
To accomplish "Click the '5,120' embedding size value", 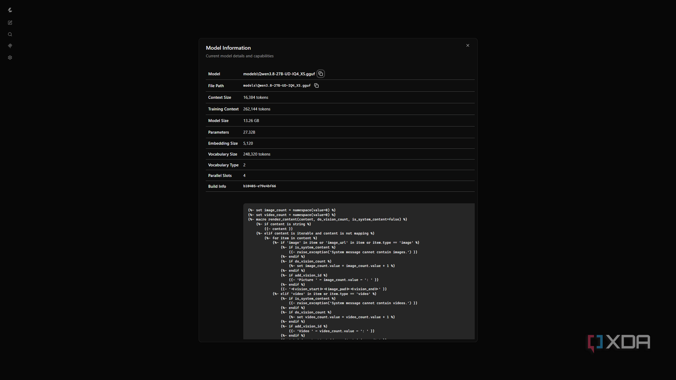I will pyautogui.click(x=248, y=143).
